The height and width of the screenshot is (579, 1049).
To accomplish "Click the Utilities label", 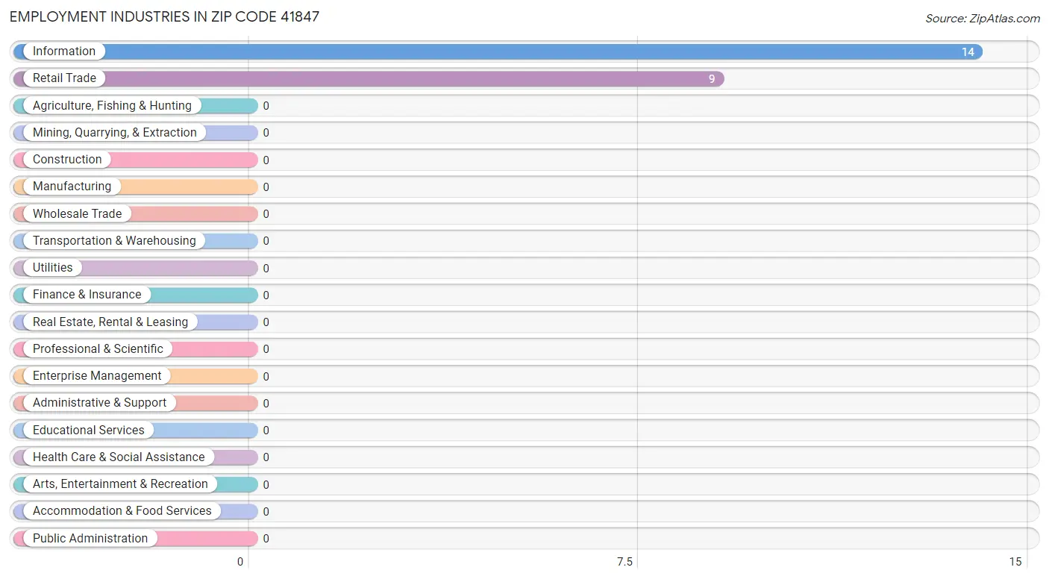I will click(x=53, y=268).
